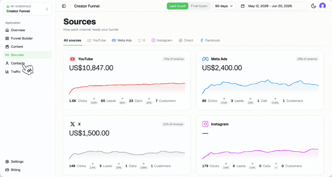The image size is (332, 177).
Task: Click the Contacts person icon
Action: click(7, 63)
